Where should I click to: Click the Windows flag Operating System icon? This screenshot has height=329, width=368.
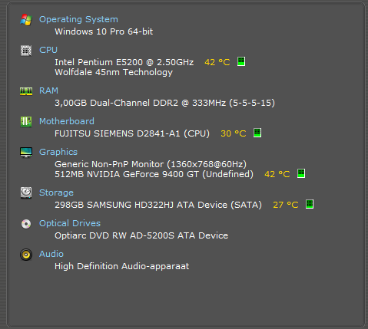(x=26, y=20)
